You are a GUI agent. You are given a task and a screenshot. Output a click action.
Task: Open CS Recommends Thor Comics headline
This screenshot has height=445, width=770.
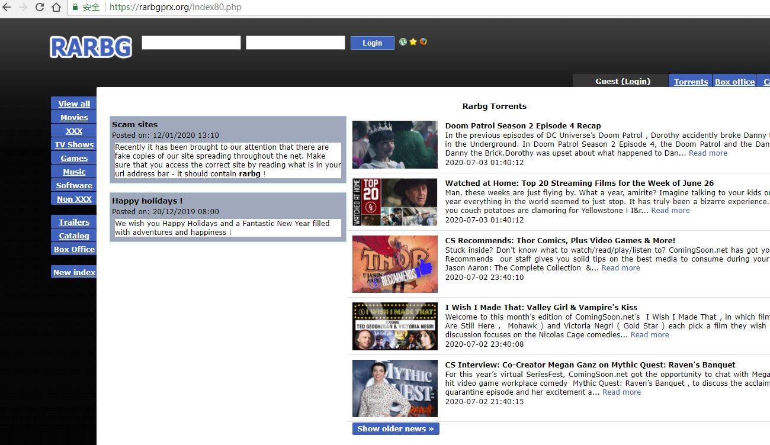coord(560,240)
